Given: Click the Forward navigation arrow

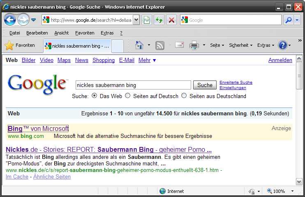Looking at the screenshot, I should point(23,20).
